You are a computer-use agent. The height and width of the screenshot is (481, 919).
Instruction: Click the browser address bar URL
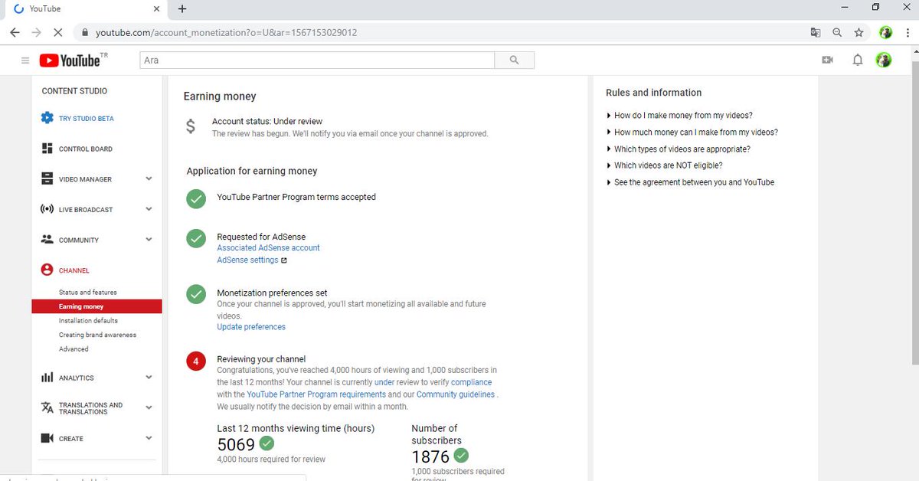(x=226, y=33)
